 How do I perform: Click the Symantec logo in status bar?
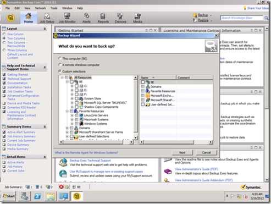[x=251, y=187]
